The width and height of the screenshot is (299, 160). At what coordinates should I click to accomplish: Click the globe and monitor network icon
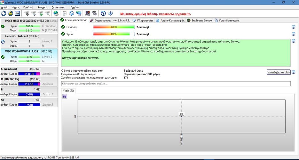pos(79,13)
